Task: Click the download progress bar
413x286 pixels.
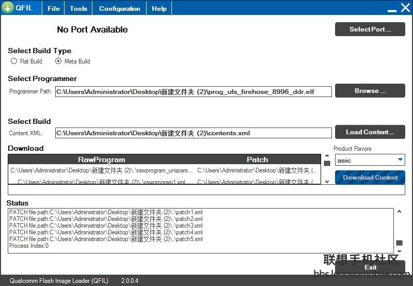Action: tap(206, 190)
